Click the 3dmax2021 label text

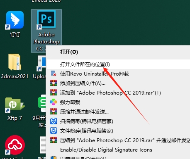point(15,76)
